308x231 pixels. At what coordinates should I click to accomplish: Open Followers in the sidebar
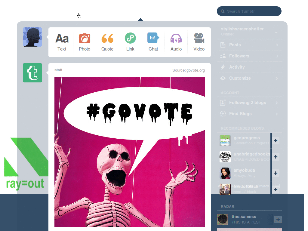[249, 56]
